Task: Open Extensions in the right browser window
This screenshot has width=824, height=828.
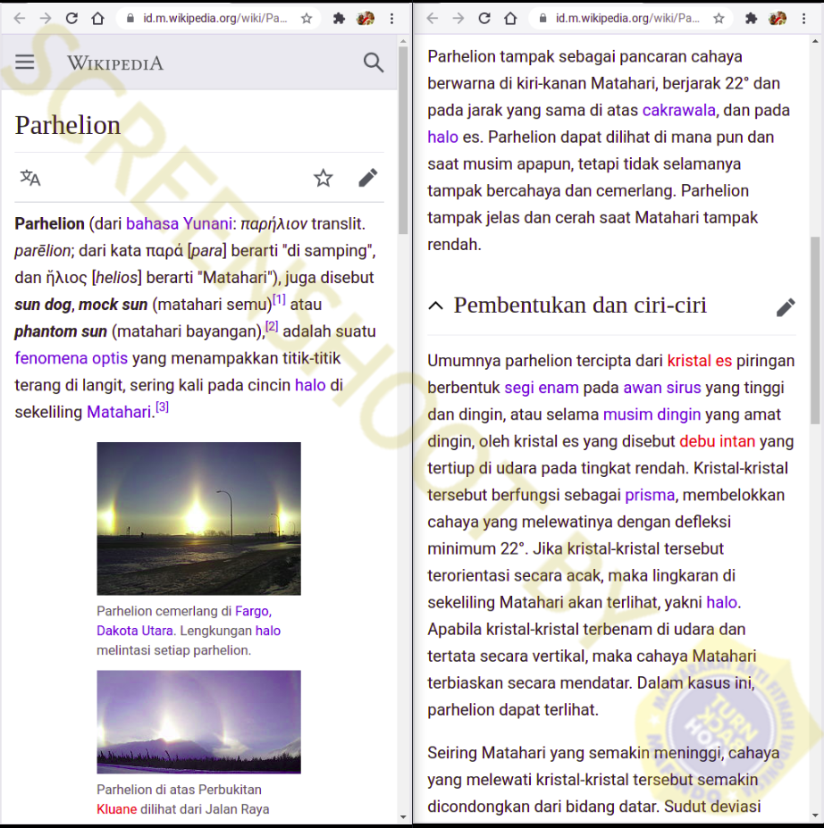Action: pyautogui.click(x=751, y=19)
